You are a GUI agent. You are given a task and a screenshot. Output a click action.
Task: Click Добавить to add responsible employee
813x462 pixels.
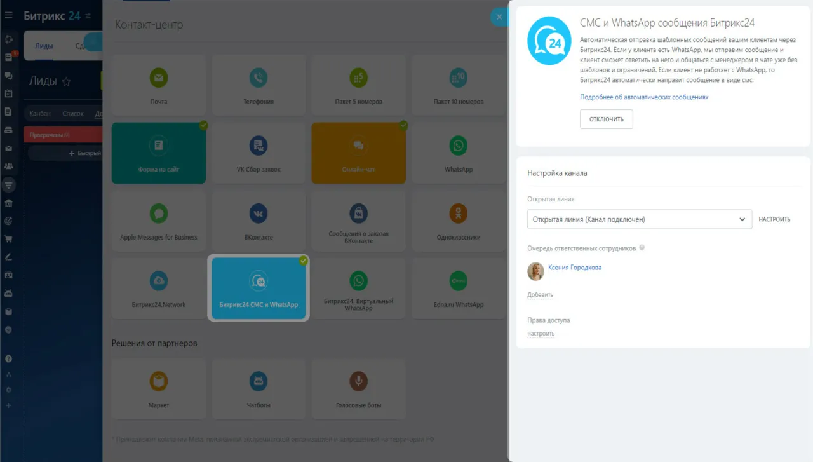point(540,295)
